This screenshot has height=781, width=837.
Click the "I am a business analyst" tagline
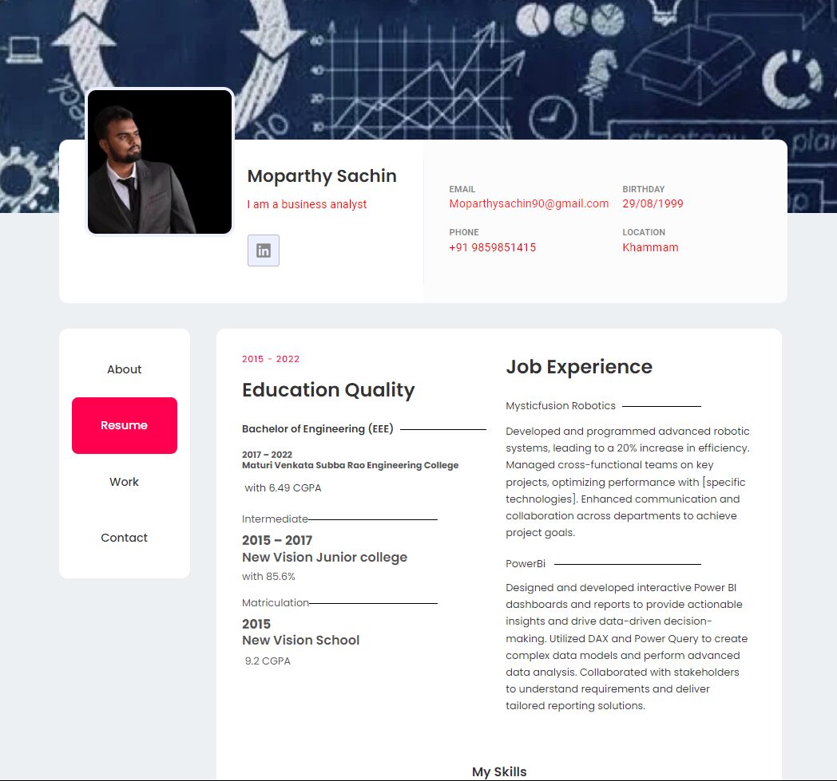[307, 204]
